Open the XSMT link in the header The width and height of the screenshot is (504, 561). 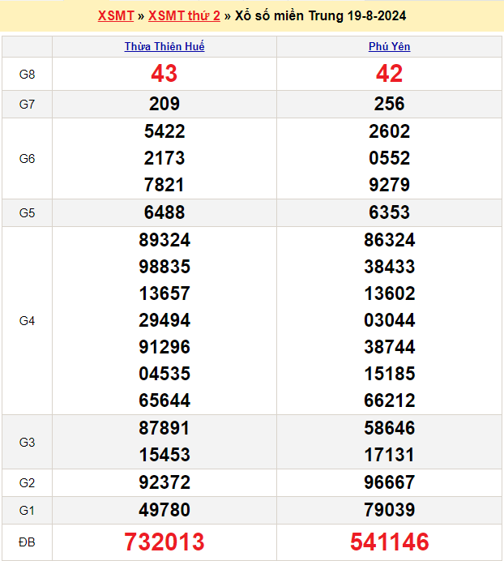coord(115,16)
